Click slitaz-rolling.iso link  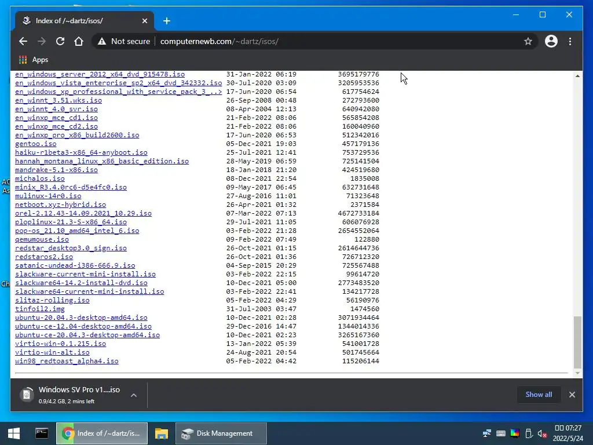click(x=52, y=301)
